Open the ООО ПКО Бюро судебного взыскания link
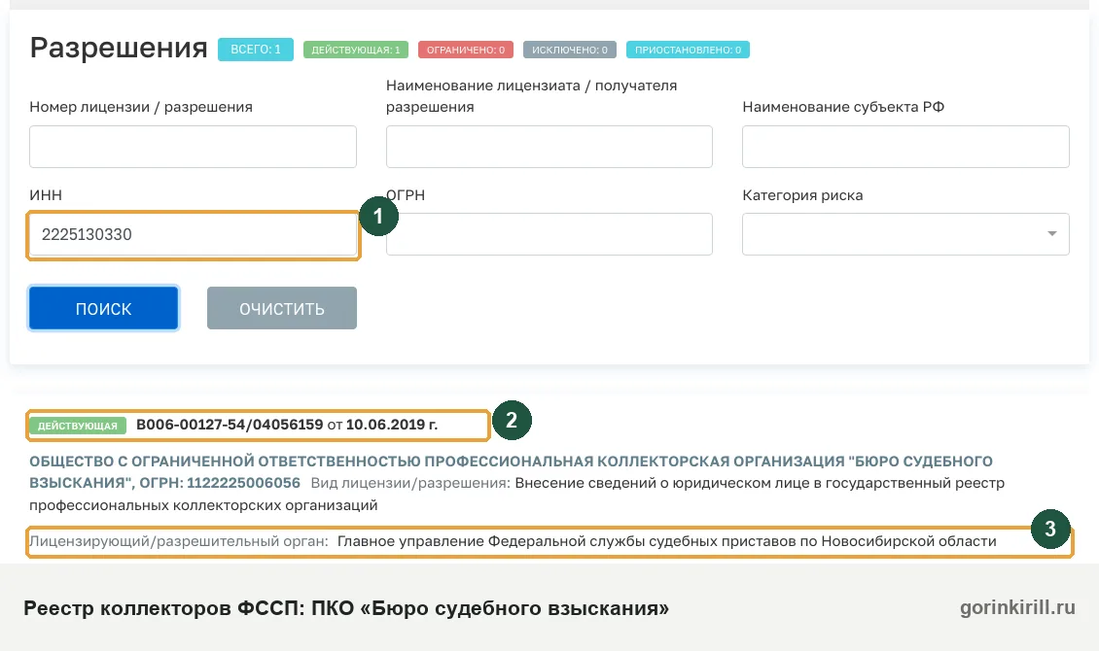 [511, 472]
